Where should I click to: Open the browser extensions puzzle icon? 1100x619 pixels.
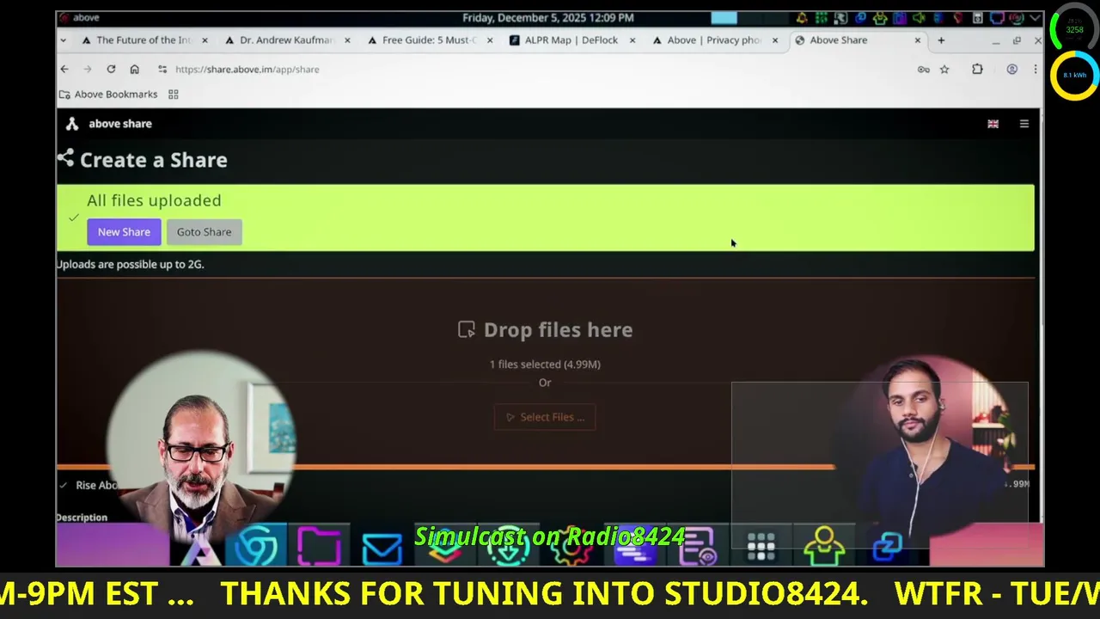tap(977, 69)
